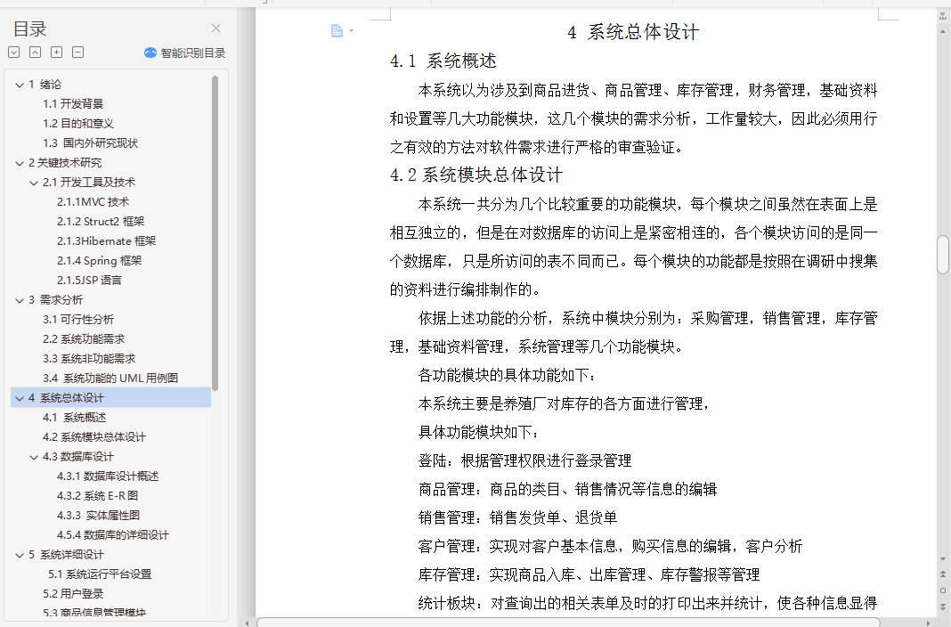Screen dimensions: 951x627
Task: Click the 4.1 系统概述 heading in document
Action: [443, 61]
